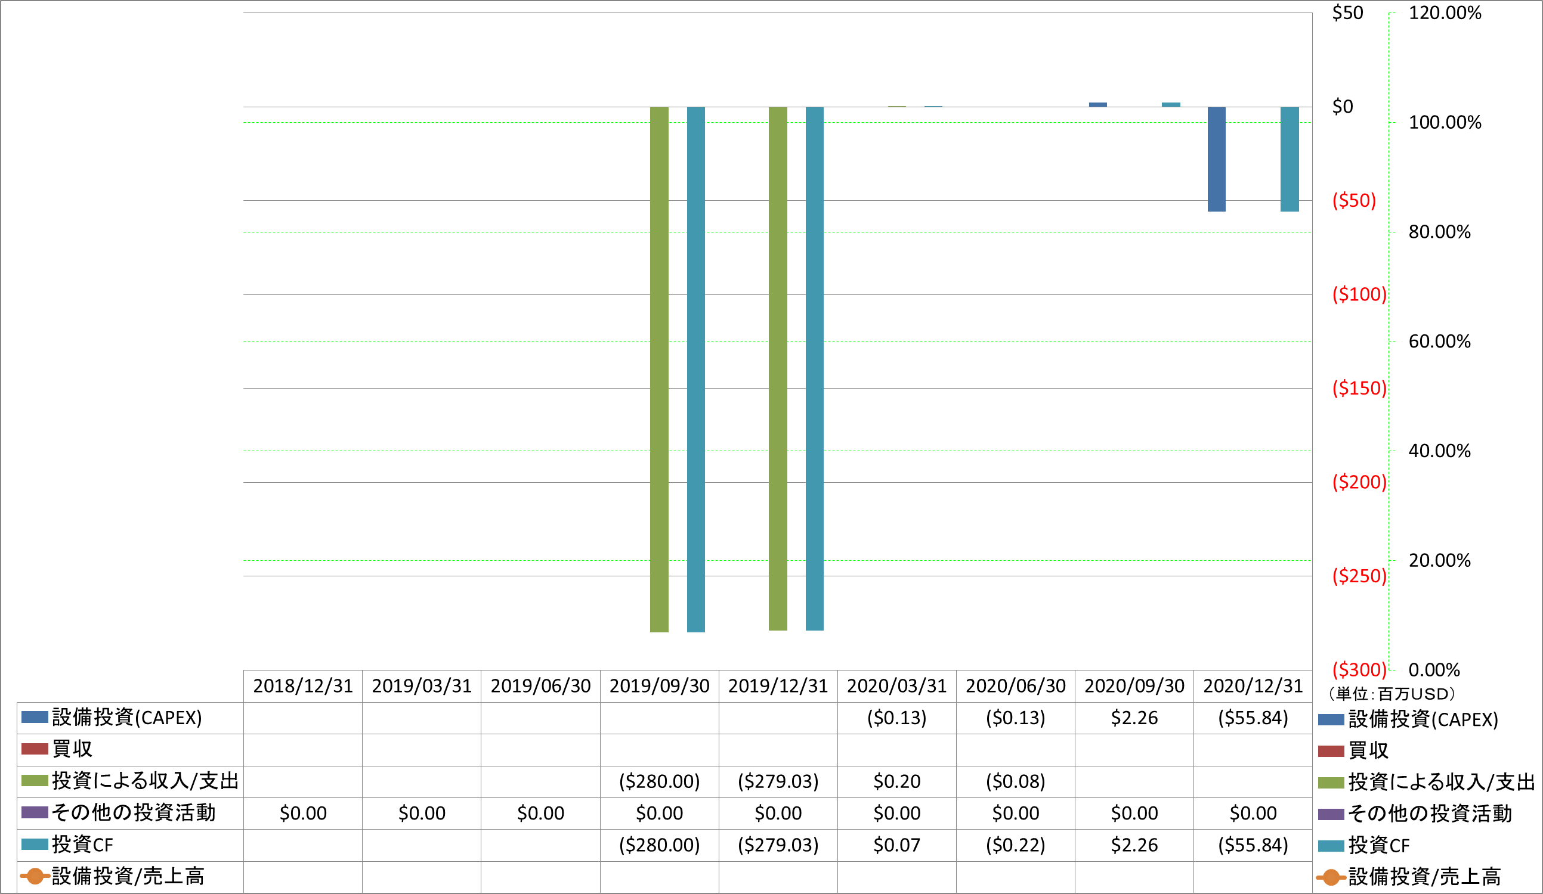Click the red 買収 swatch in the data table
The image size is (1543, 894).
35,749
